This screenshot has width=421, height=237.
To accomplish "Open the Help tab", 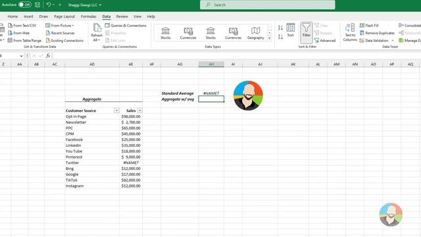I will tap(151, 16).
